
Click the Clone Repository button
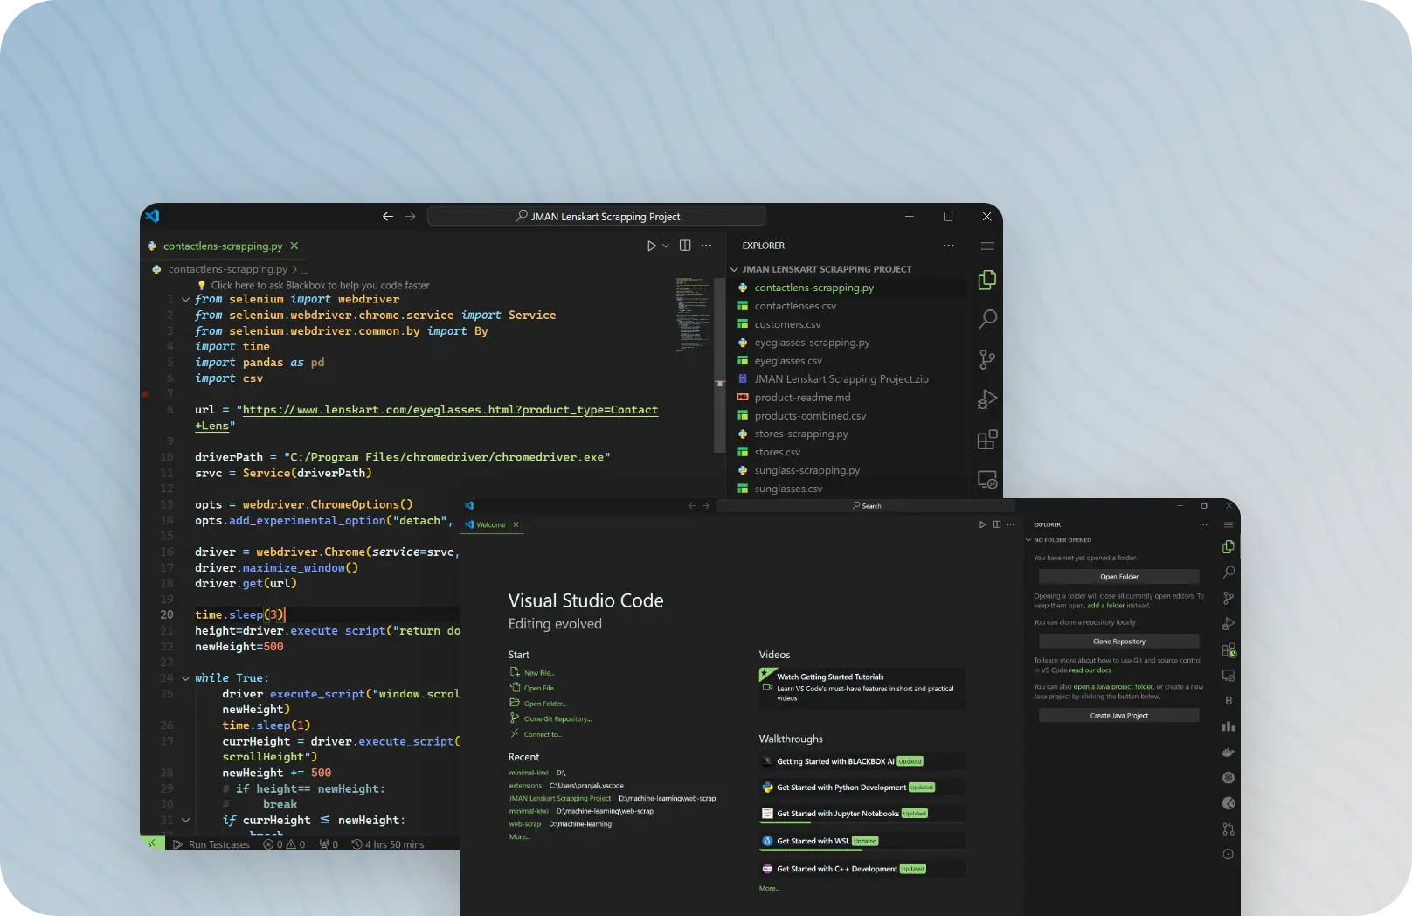[1118, 642]
